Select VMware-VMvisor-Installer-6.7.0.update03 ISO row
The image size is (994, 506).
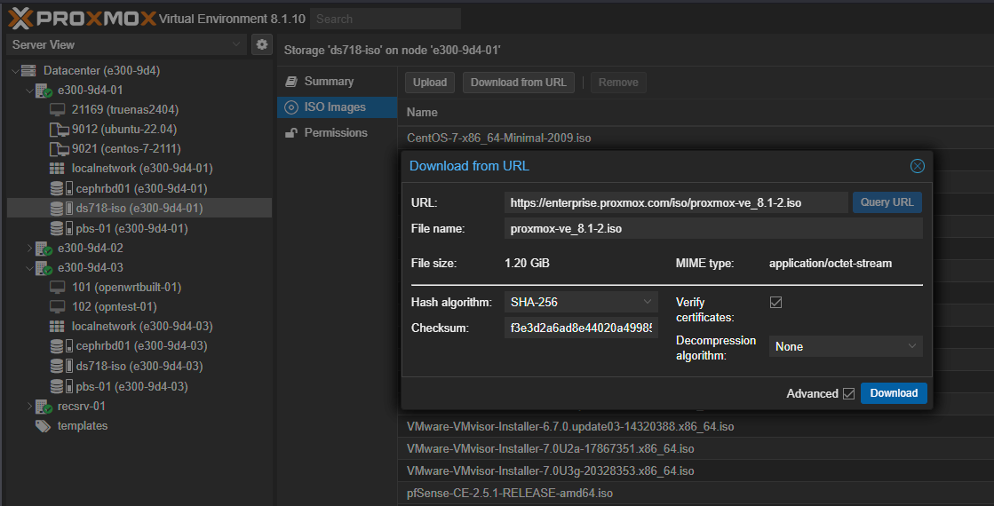(696, 426)
